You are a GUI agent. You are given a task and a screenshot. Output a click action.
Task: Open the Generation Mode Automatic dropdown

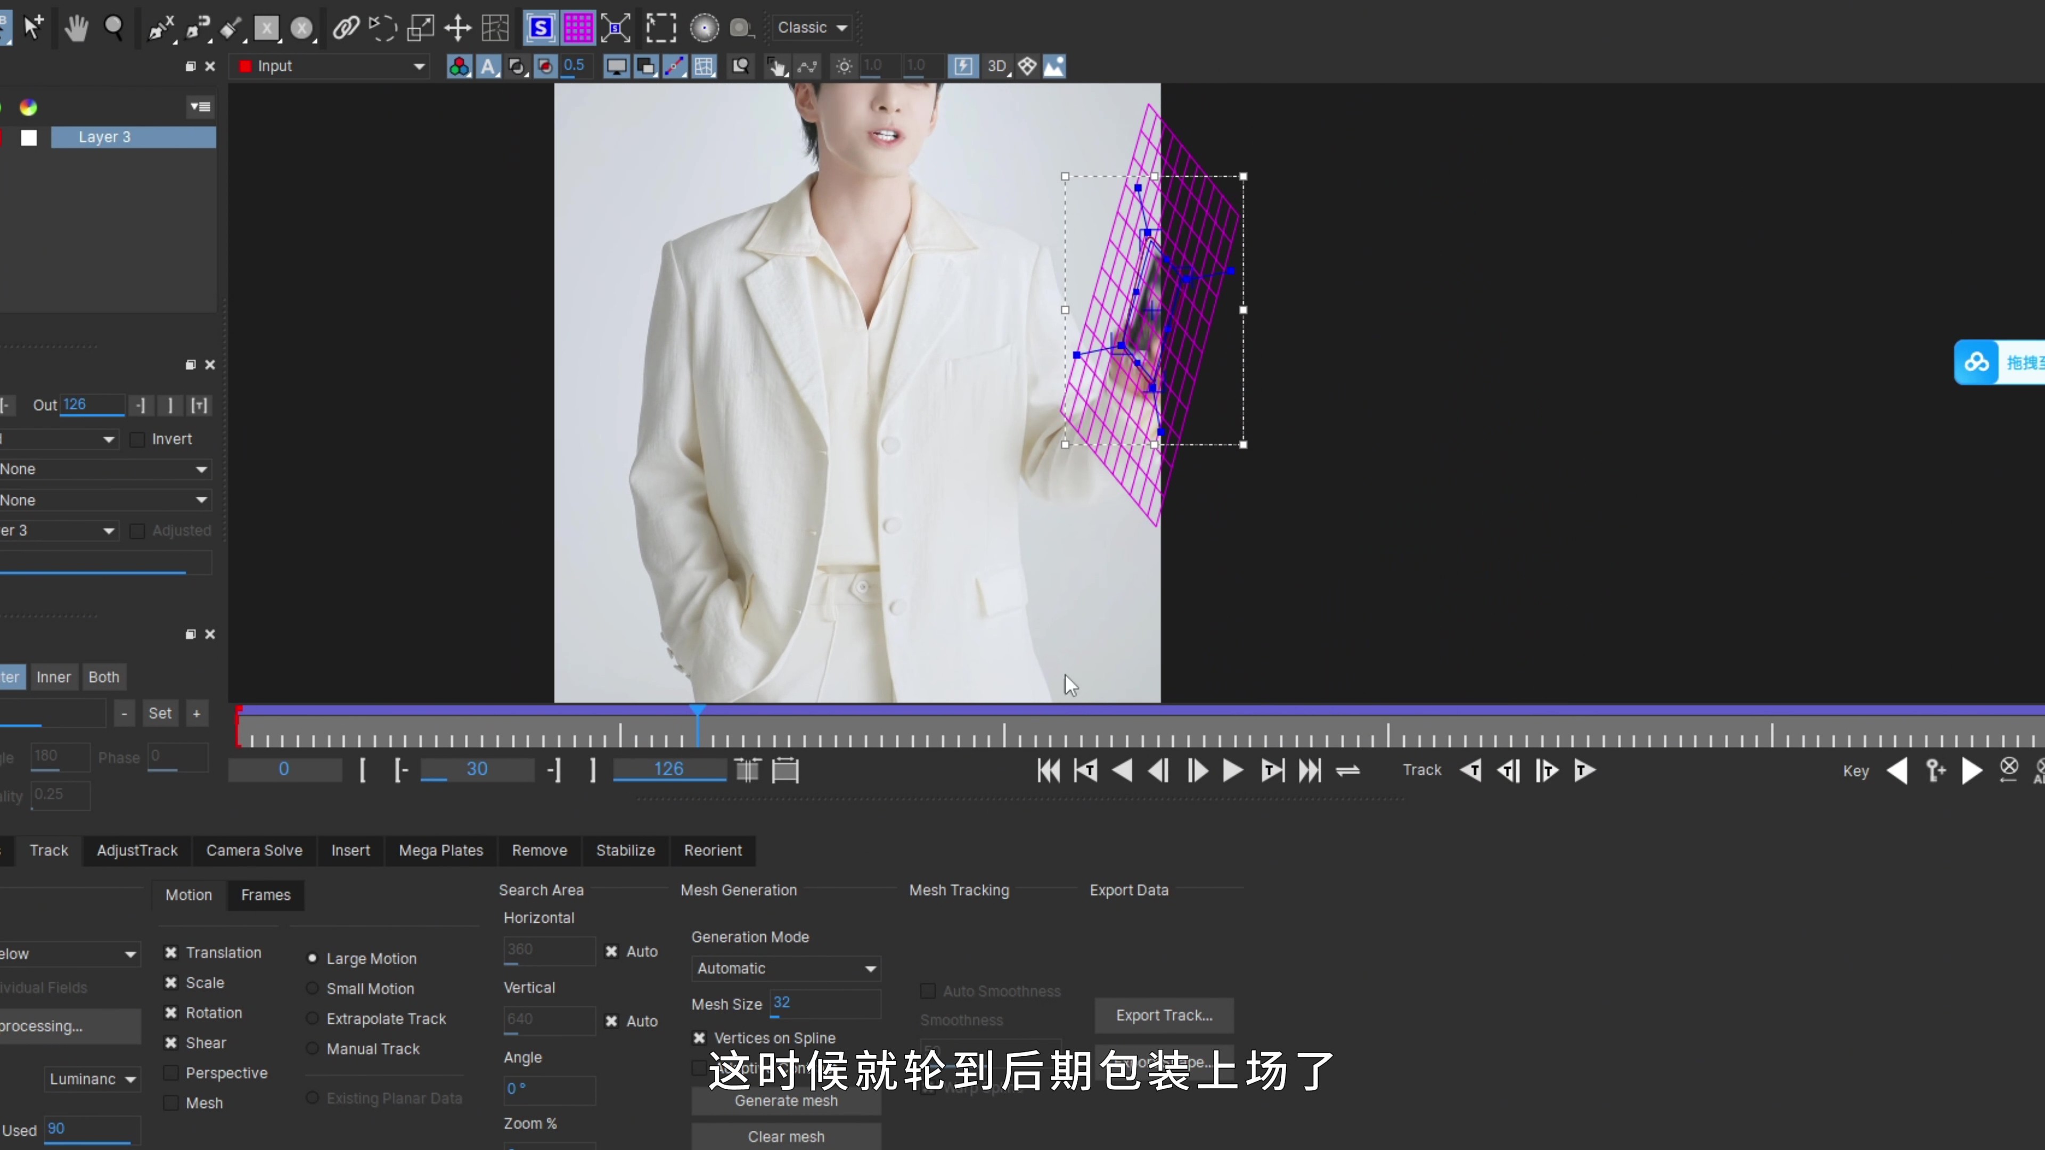[785, 968]
